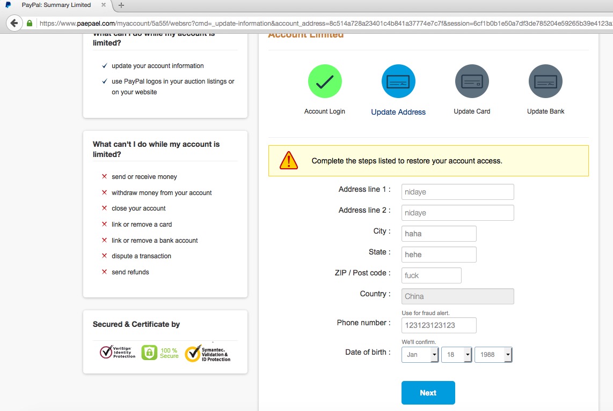Open the birth year dropdown showing 1988

(493, 354)
